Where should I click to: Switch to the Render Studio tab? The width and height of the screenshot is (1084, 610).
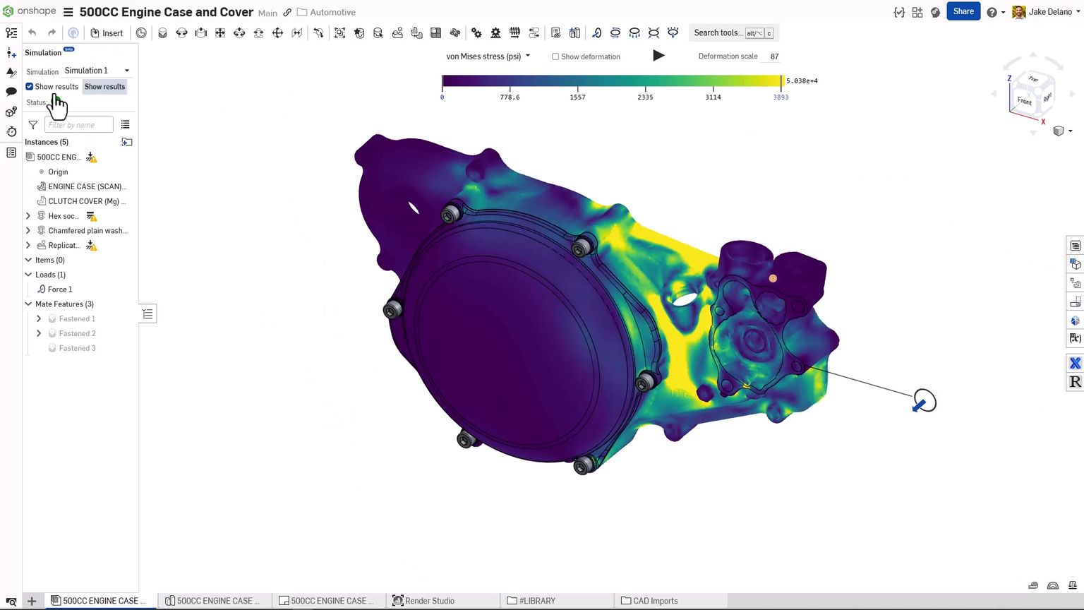[x=430, y=601]
